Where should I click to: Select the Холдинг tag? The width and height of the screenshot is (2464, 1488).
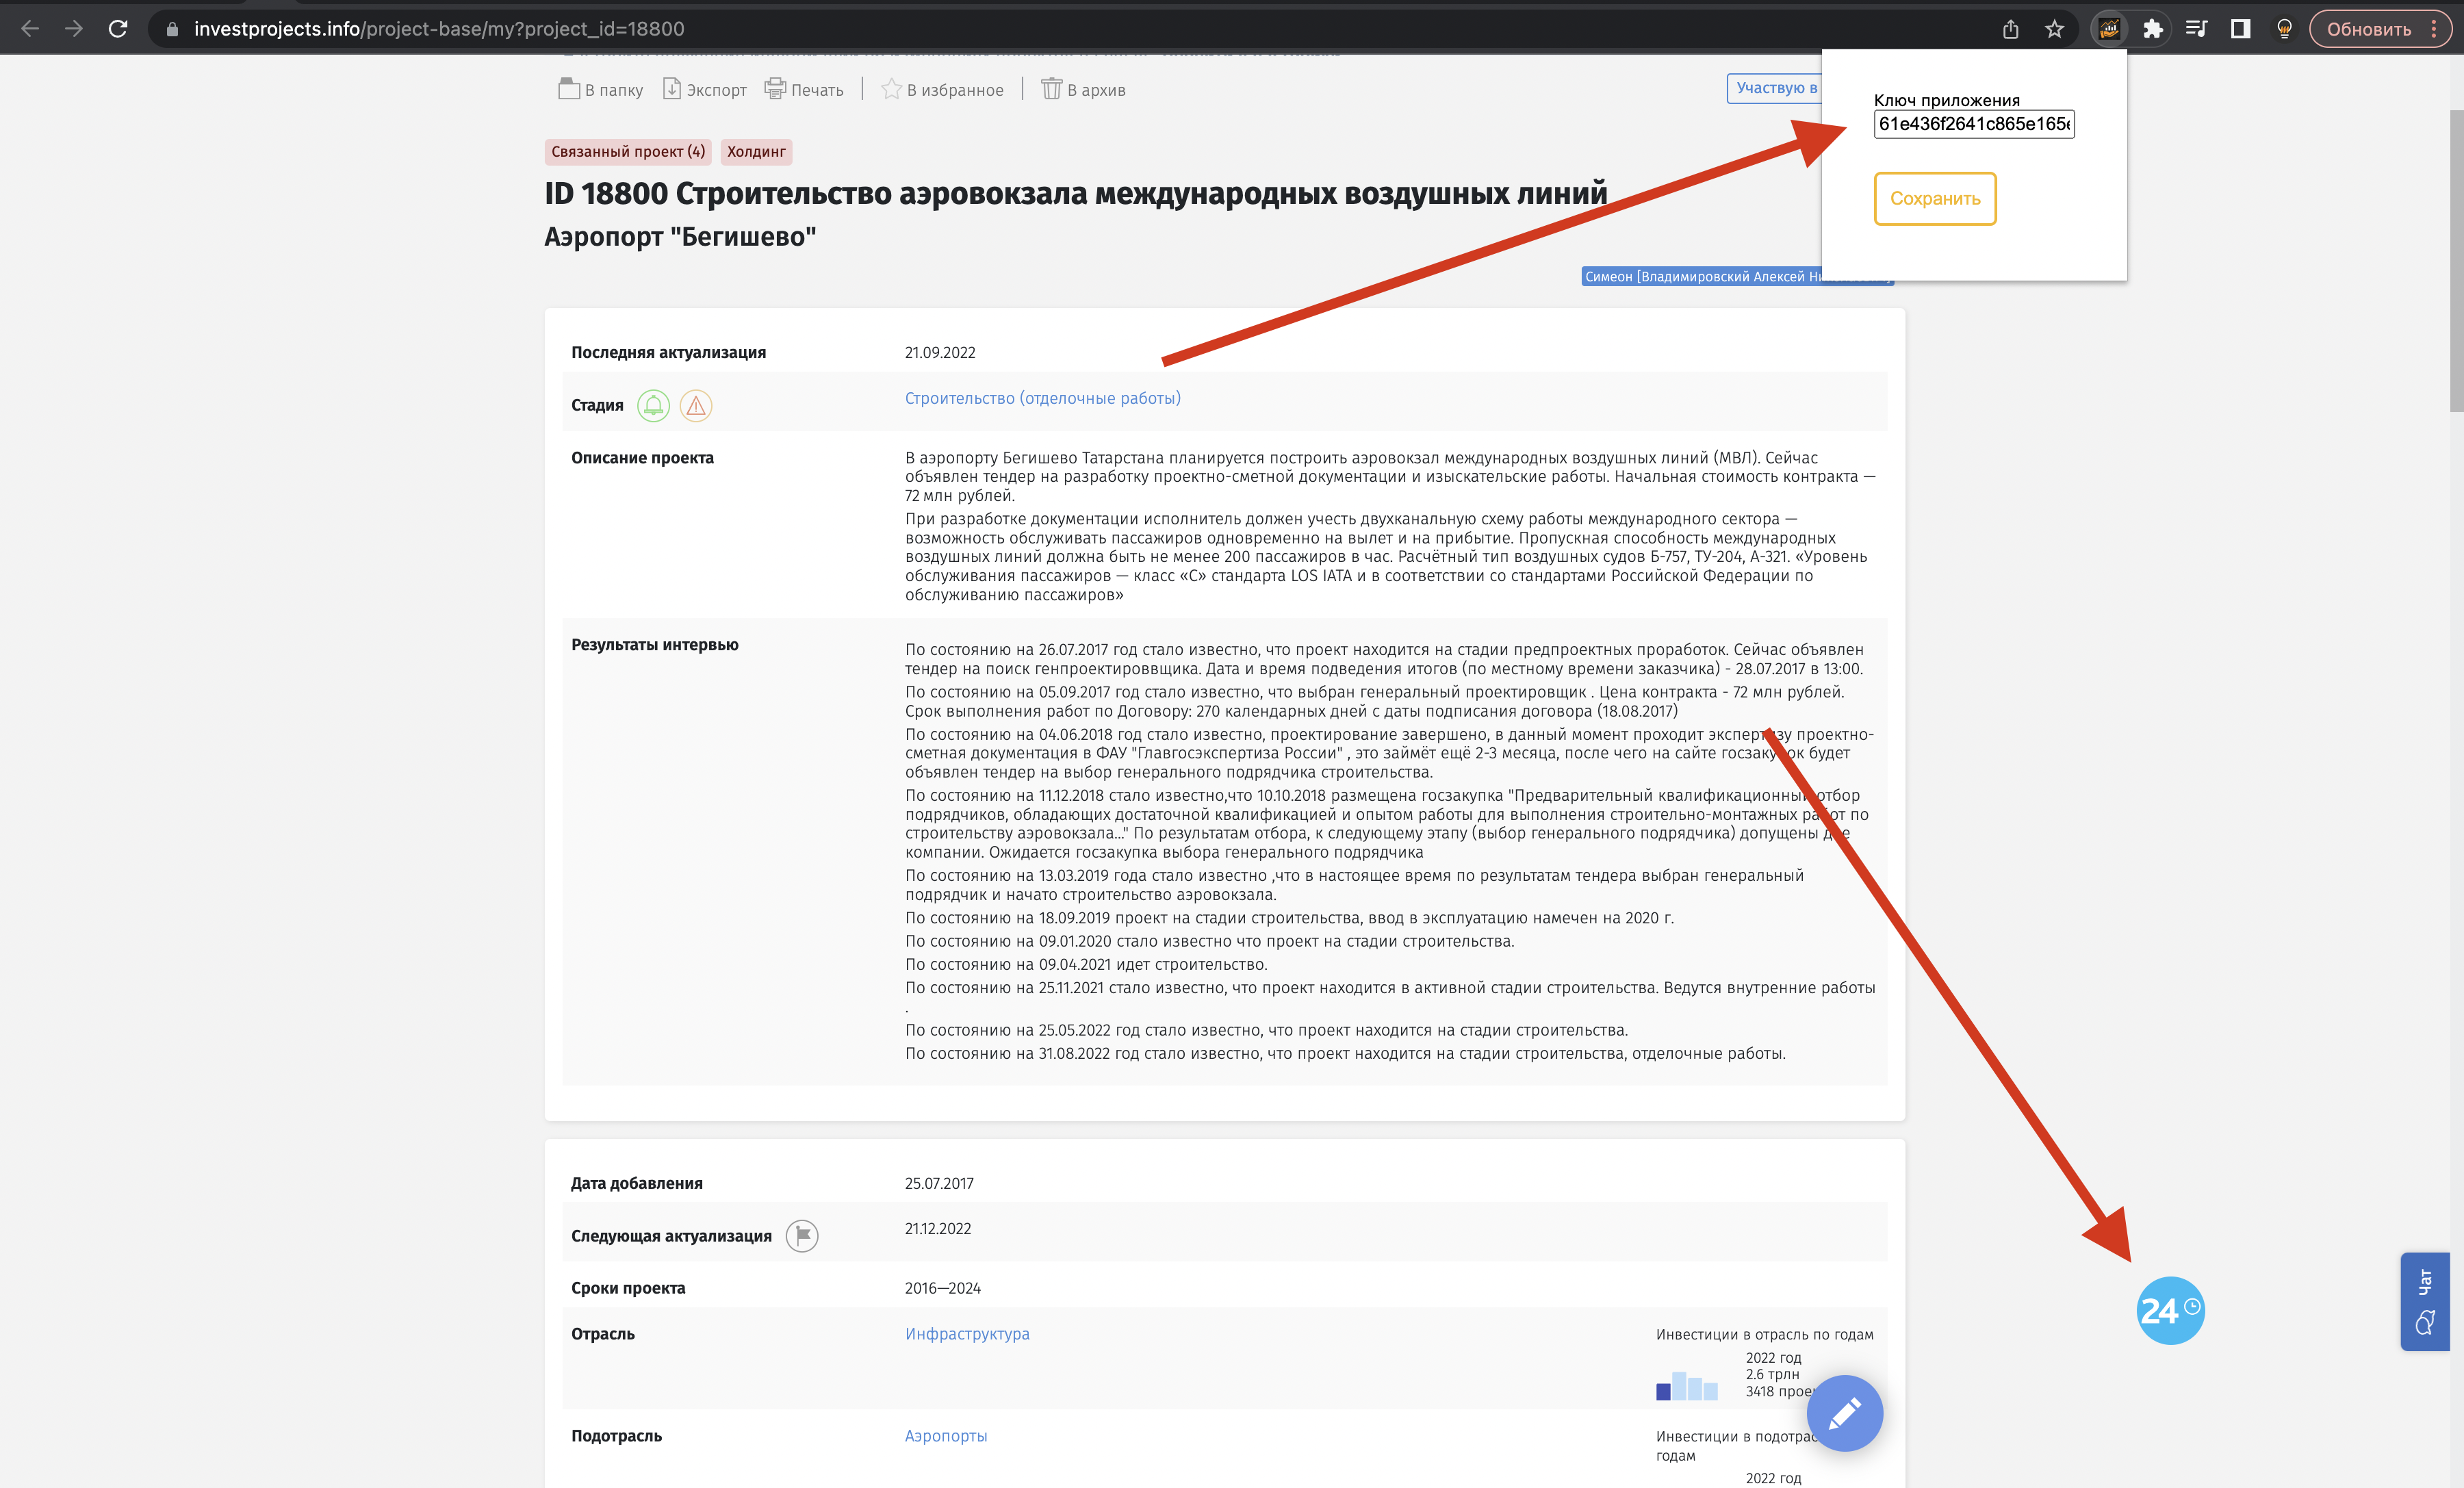tap(755, 151)
